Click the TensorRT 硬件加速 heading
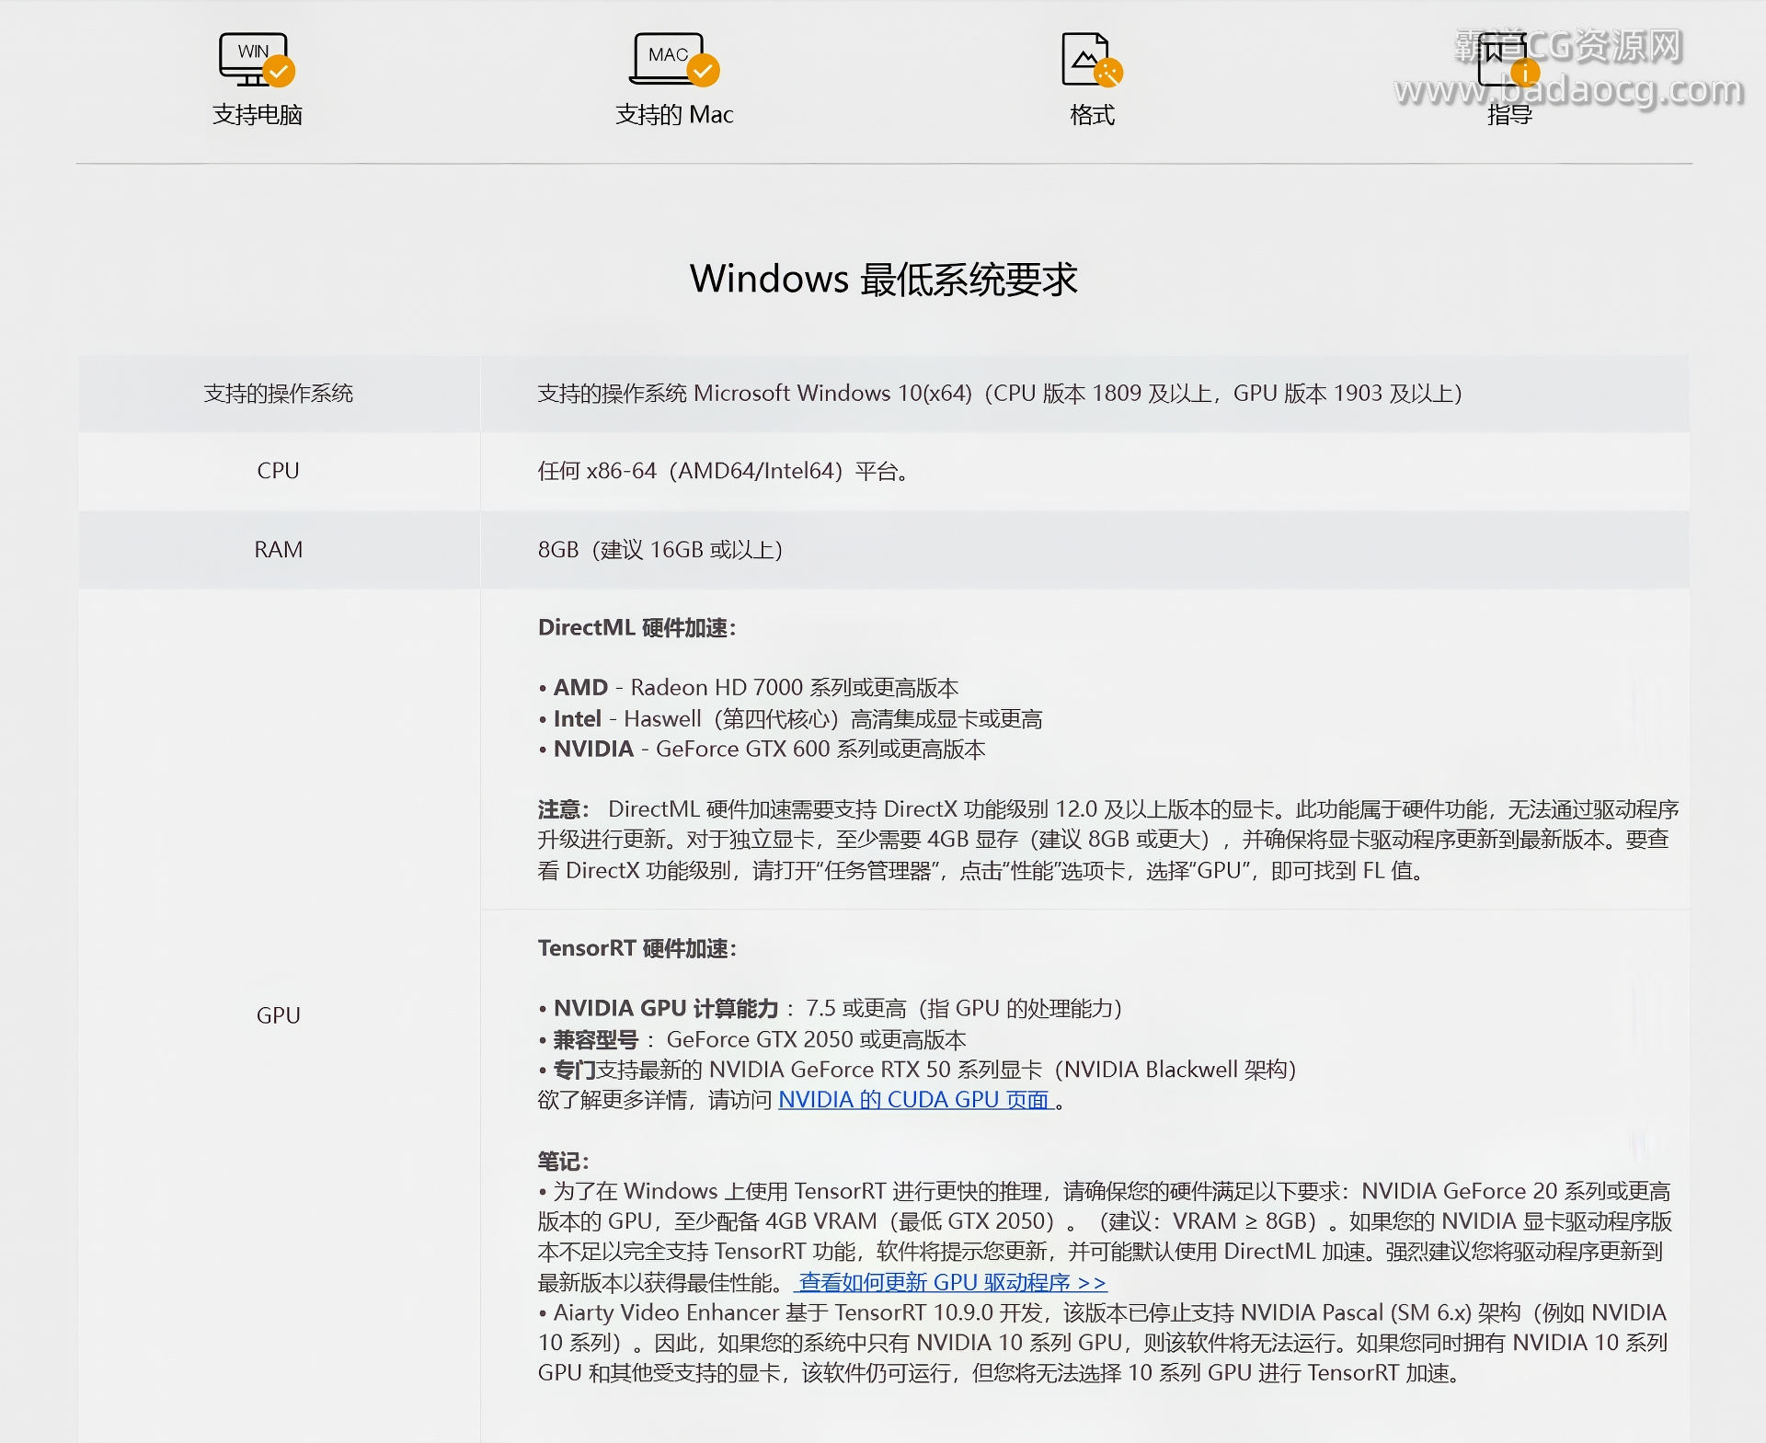 tap(636, 948)
